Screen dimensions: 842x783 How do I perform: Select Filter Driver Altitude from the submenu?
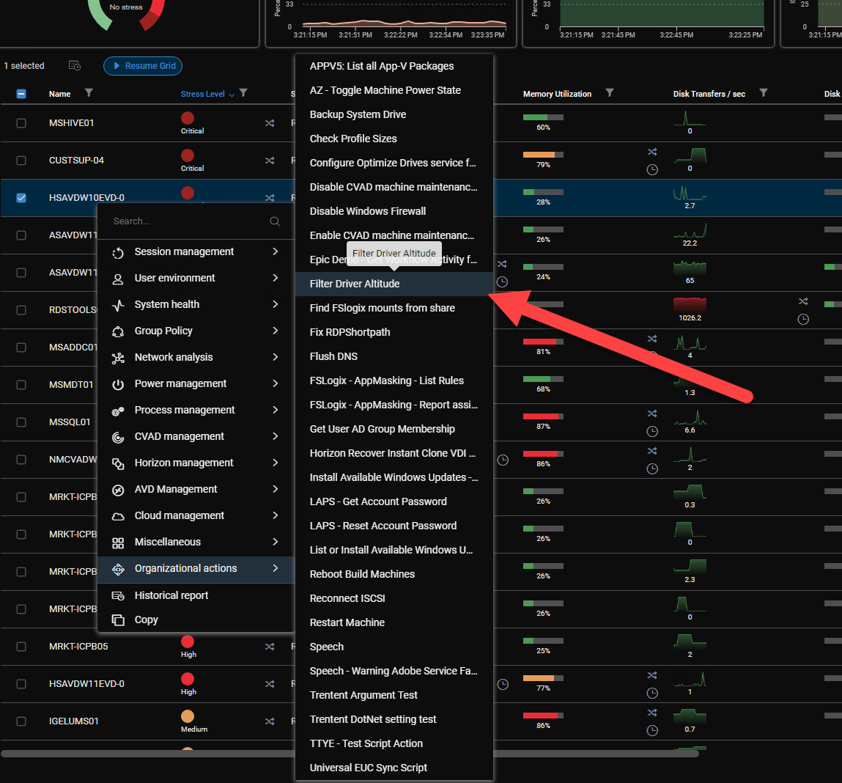pos(394,284)
